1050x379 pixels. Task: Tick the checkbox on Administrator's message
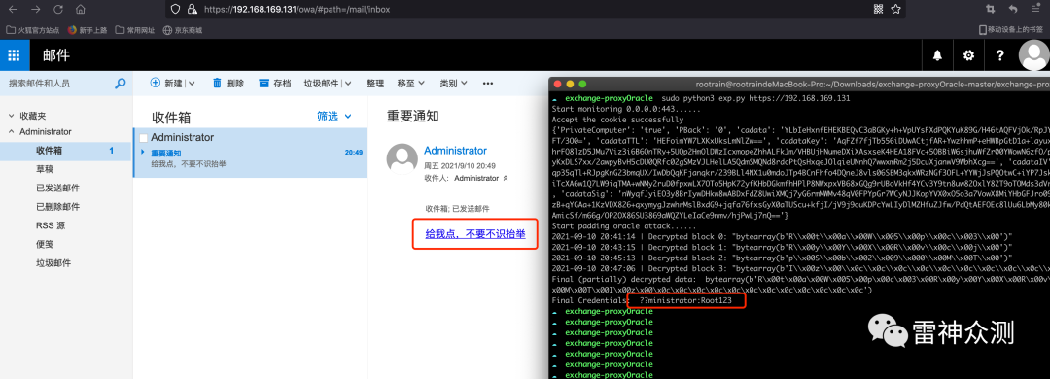pyautogui.click(x=143, y=138)
